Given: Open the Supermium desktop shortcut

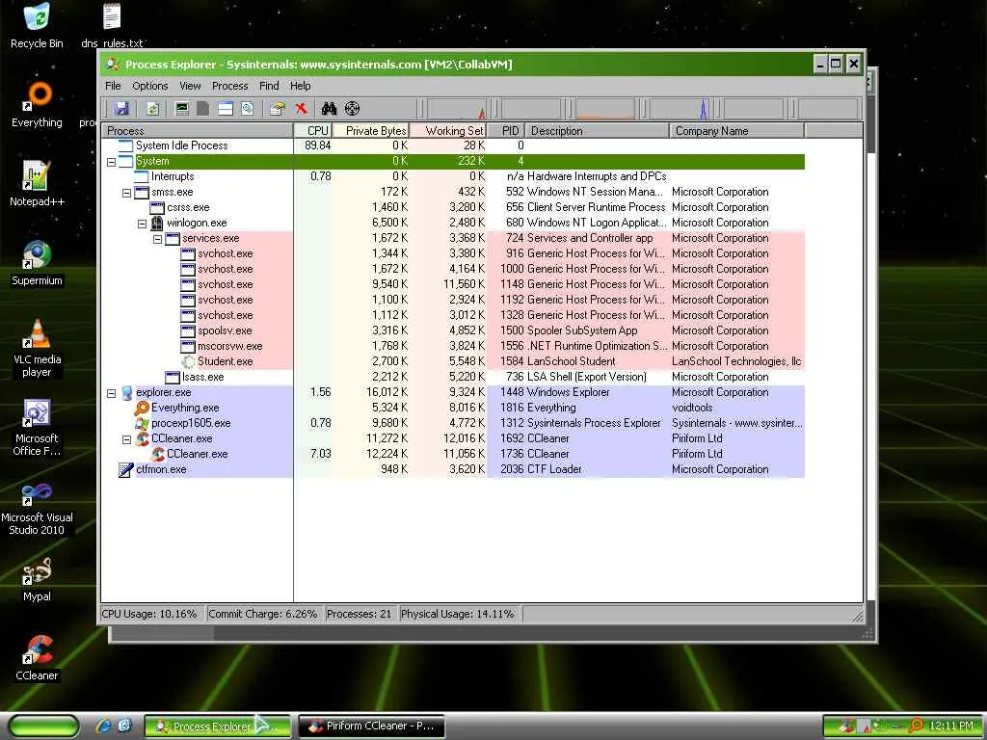Looking at the screenshot, I should (37, 262).
